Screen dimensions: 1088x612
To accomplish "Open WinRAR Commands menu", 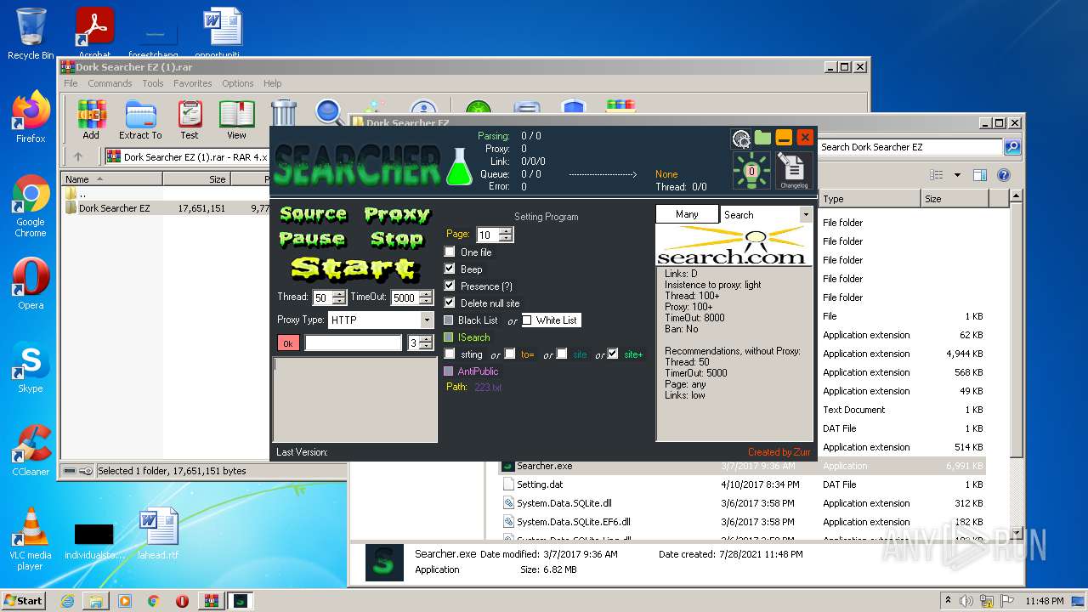I will pyautogui.click(x=110, y=83).
